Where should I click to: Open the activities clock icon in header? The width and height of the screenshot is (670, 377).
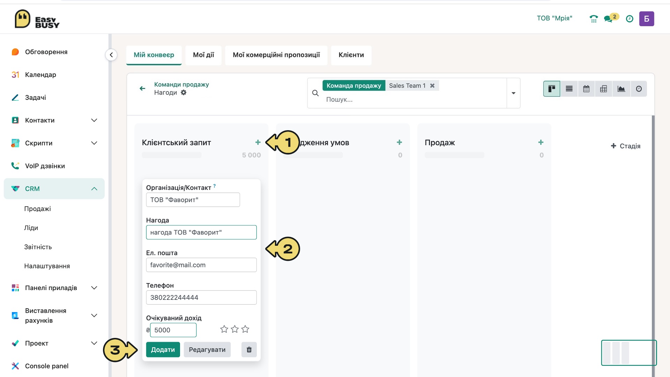point(630,19)
